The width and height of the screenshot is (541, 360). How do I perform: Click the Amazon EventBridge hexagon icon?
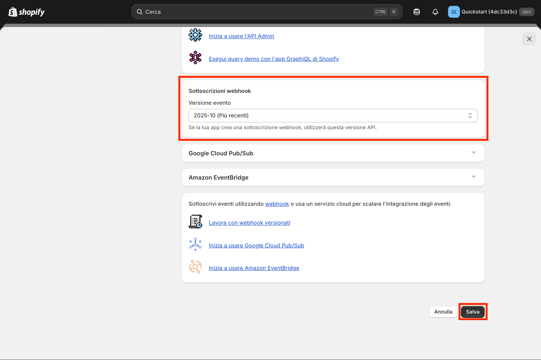coord(195,267)
